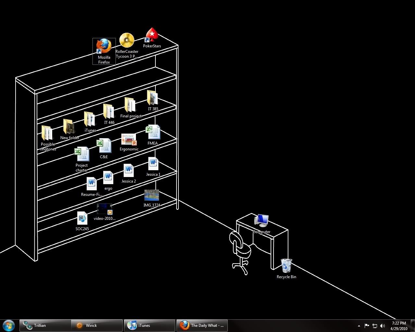
Task: Switch to The Daily What Firefox window
Action: click(202, 326)
